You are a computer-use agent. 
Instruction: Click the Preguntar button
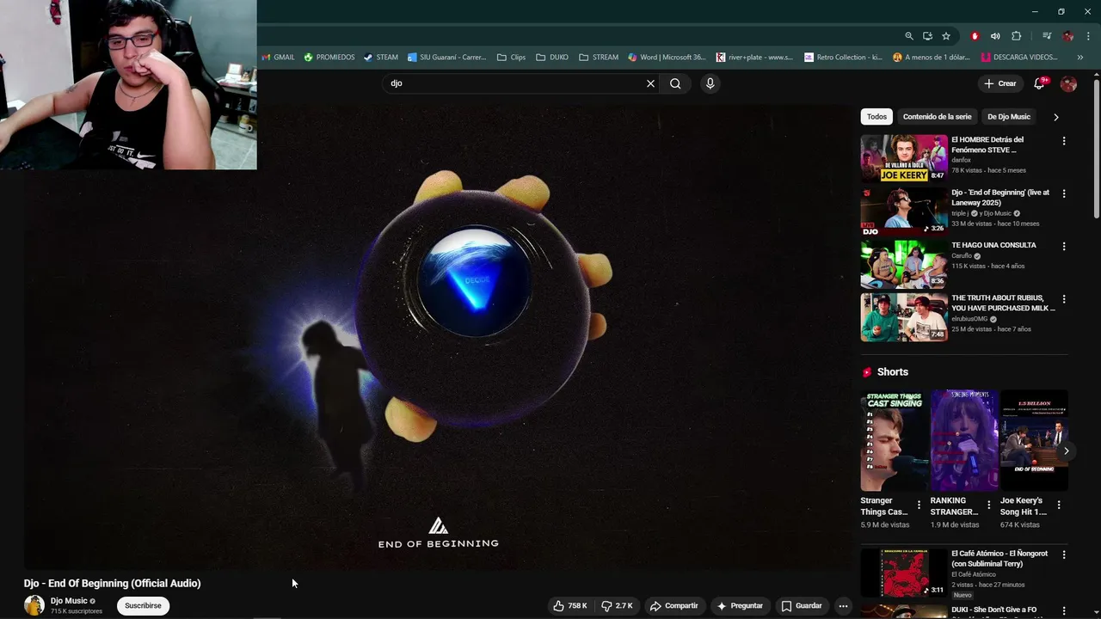[x=740, y=606]
